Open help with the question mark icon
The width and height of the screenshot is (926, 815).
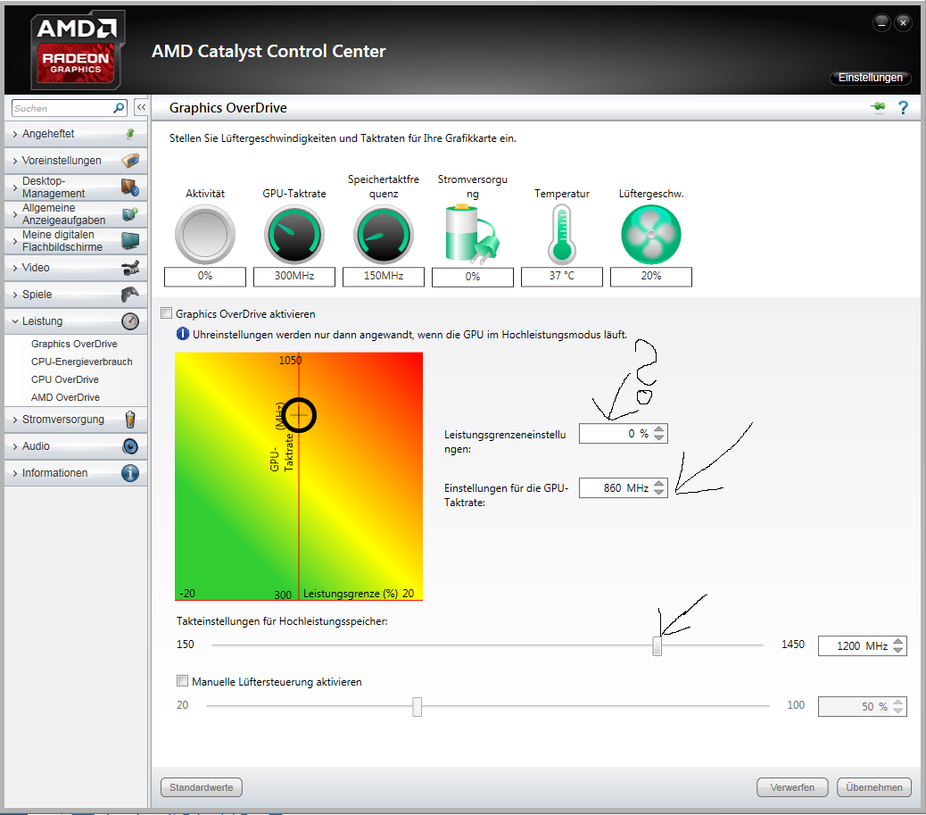coord(903,107)
